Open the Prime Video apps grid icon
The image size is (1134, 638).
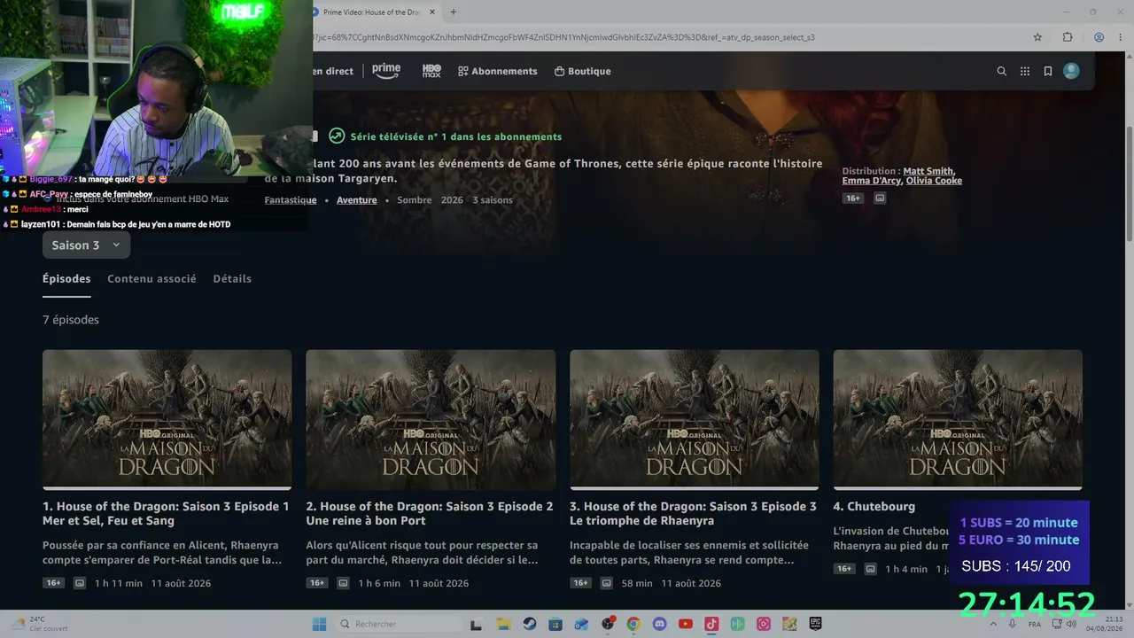(x=1025, y=71)
